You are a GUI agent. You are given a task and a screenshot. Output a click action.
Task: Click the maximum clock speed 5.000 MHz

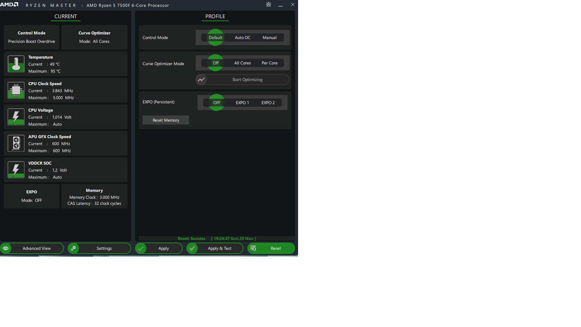coord(64,98)
